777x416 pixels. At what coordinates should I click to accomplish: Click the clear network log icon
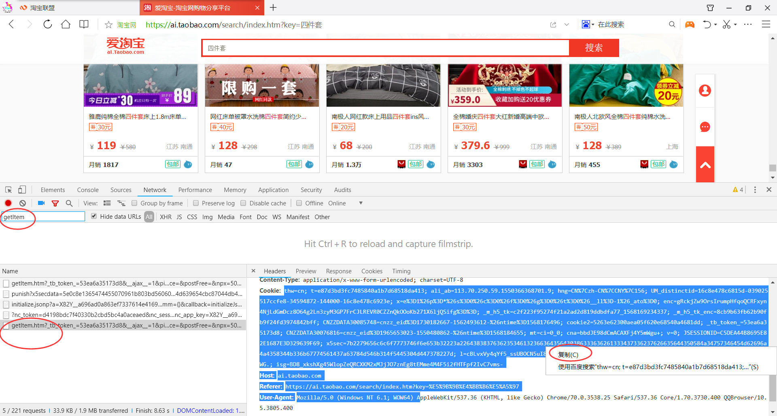click(23, 203)
